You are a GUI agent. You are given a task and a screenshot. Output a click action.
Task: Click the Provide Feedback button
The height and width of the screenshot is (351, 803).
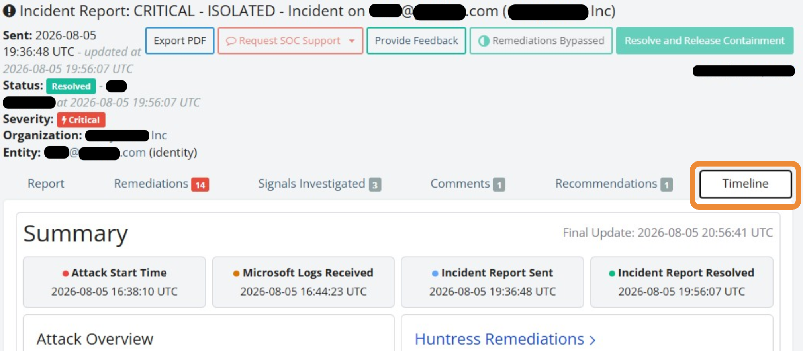[416, 41]
